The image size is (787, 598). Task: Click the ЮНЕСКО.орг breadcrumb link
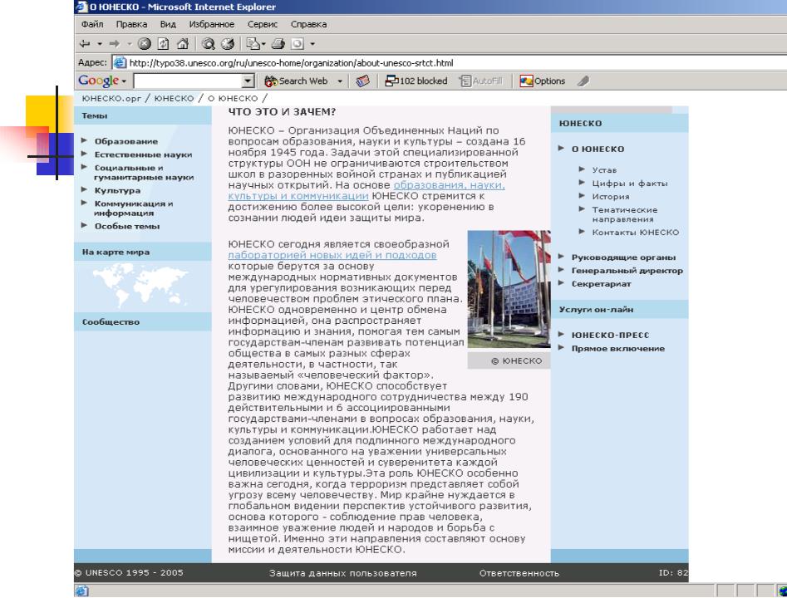point(111,98)
